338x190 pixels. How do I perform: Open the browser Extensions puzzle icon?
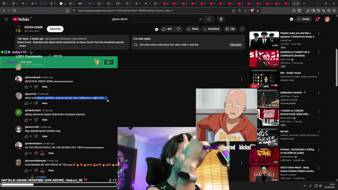tap(294, 11)
